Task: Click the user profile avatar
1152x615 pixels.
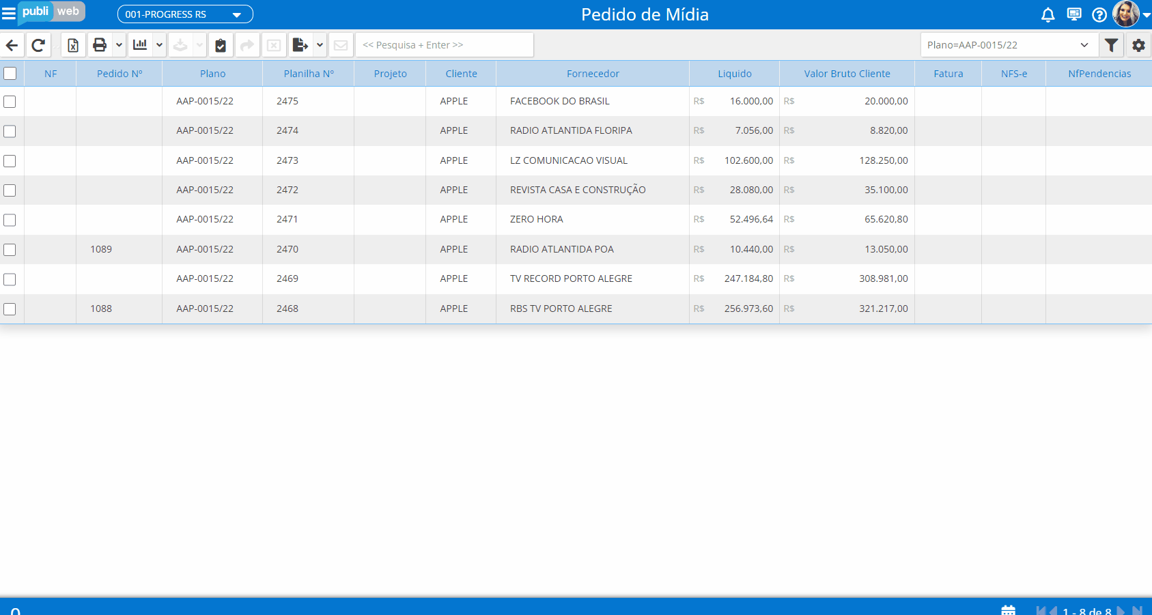Action: point(1126,14)
